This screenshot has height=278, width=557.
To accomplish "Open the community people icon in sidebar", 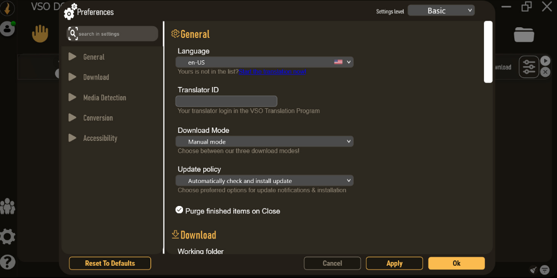I will tap(7, 206).
